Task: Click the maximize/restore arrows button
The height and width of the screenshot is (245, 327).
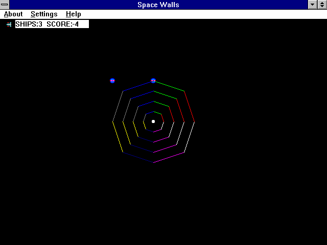Action: point(322,5)
